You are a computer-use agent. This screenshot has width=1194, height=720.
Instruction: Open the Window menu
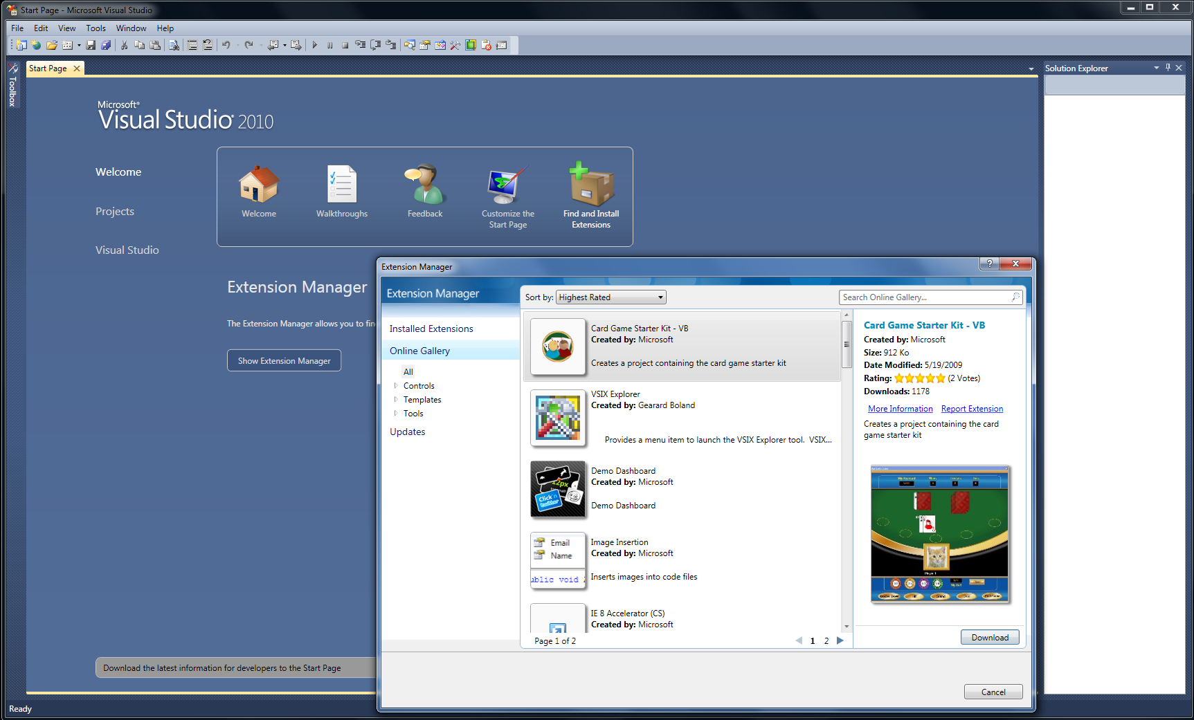[131, 28]
